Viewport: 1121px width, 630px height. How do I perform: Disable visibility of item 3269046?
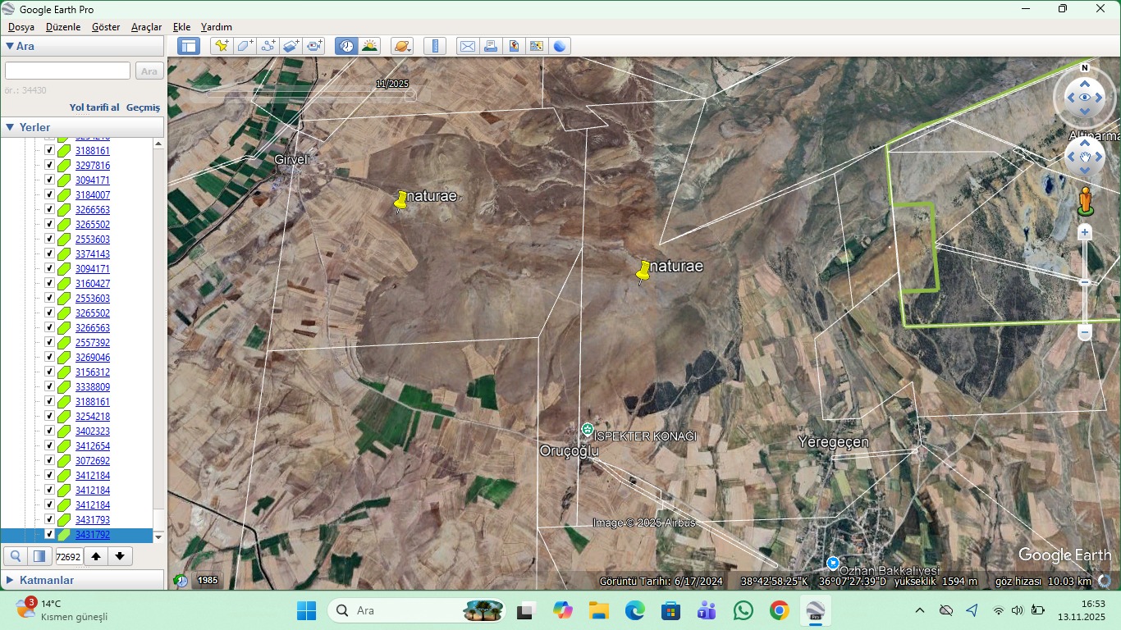tap(49, 358)
